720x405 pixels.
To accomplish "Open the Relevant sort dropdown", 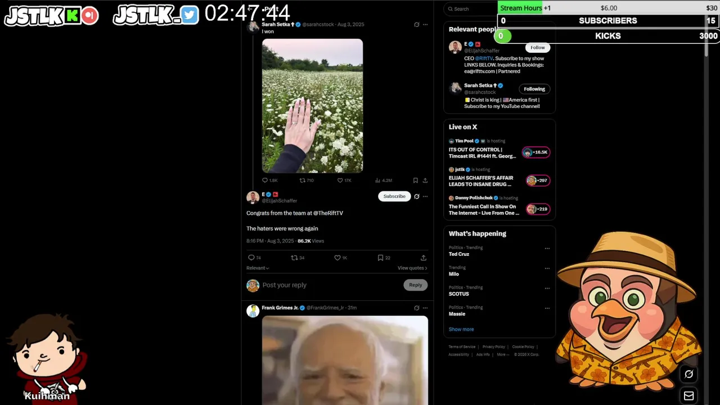I will coord(258,268).
